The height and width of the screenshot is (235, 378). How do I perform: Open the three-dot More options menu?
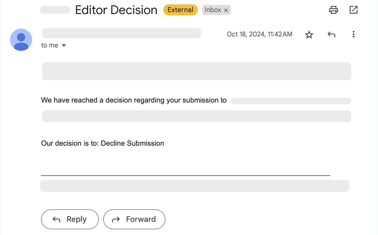(x=353, y=35)
